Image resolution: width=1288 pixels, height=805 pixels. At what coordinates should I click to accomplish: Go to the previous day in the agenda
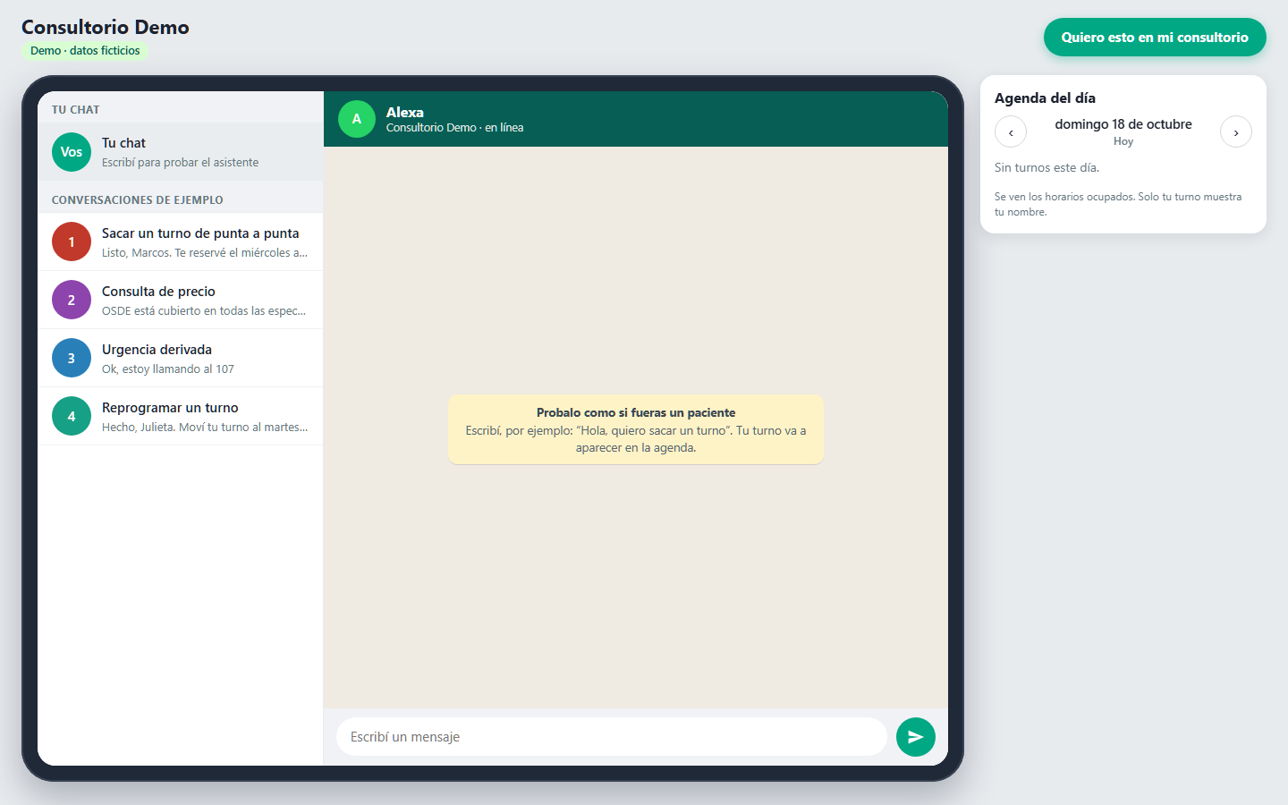1011,132
